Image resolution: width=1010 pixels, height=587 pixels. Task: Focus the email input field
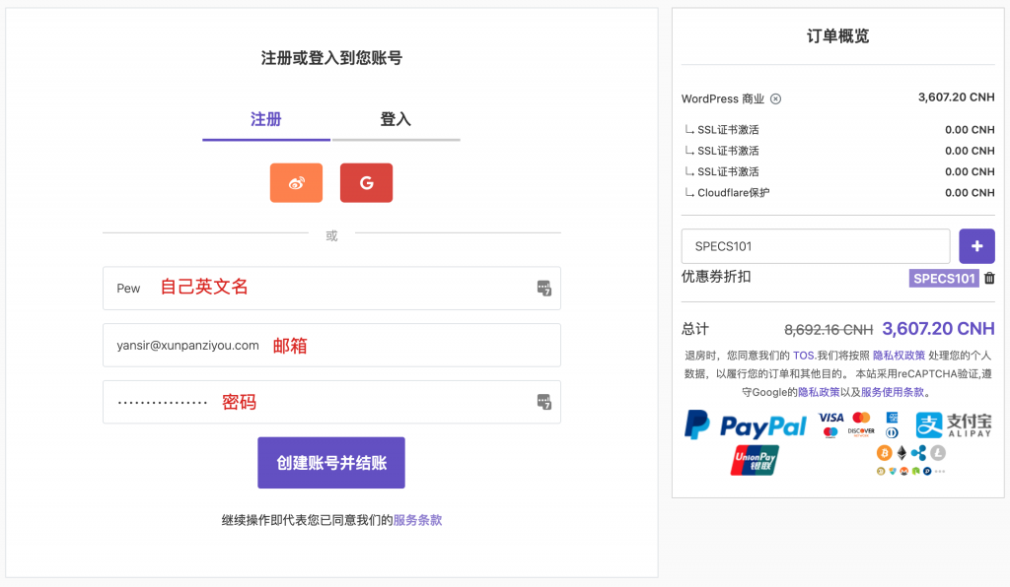(331, 346)
